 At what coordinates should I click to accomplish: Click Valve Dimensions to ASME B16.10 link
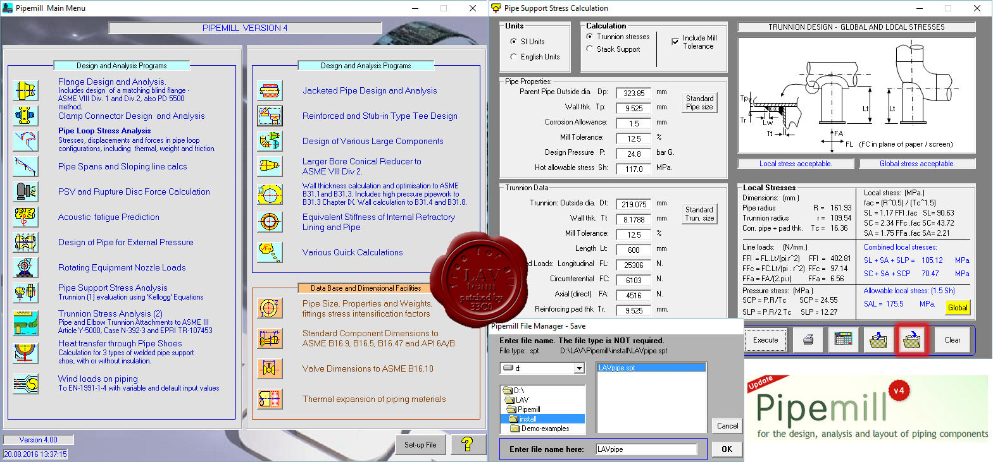point(368,368)
